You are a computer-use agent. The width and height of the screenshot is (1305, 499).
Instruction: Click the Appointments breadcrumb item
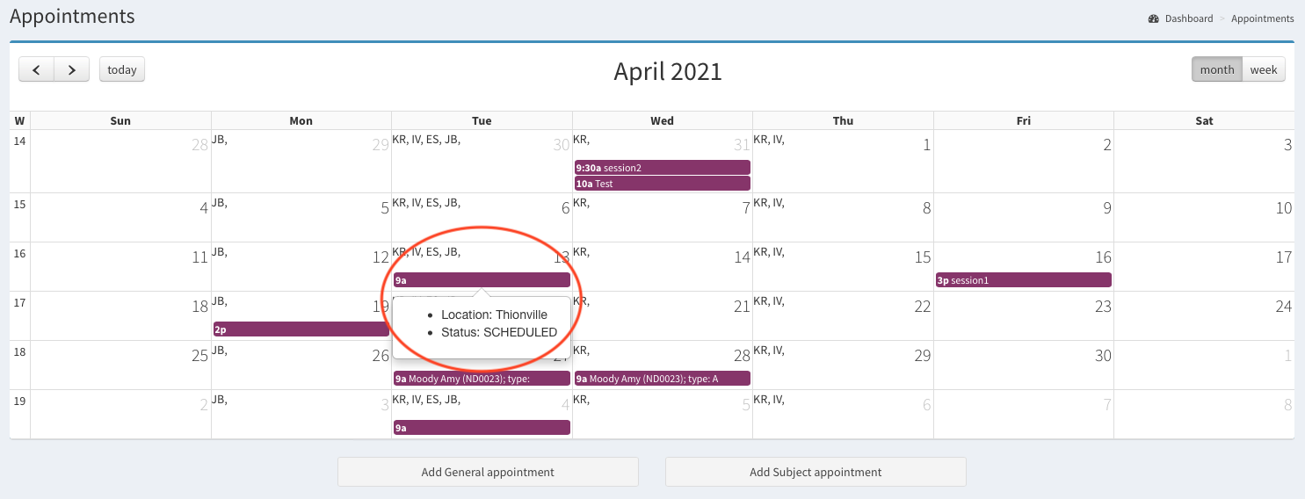point(1262,18)
